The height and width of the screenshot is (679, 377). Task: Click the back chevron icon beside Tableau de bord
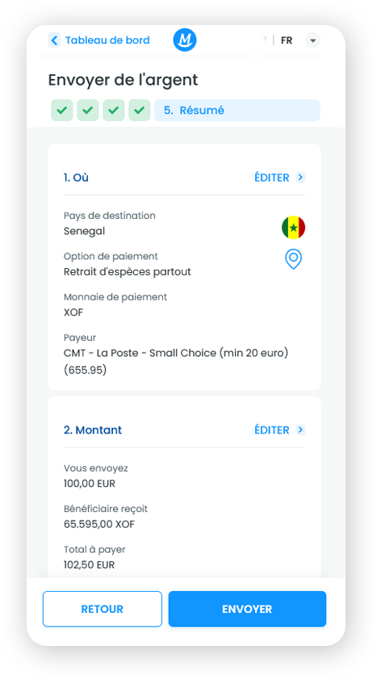pos(54,40)
